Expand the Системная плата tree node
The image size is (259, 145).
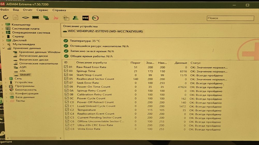2,29
